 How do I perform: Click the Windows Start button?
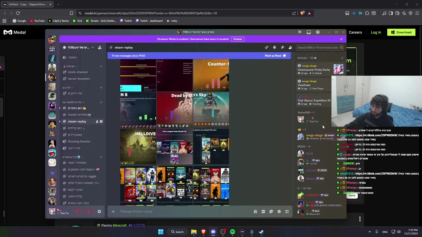pyautogui.click(x=161, y=232)
